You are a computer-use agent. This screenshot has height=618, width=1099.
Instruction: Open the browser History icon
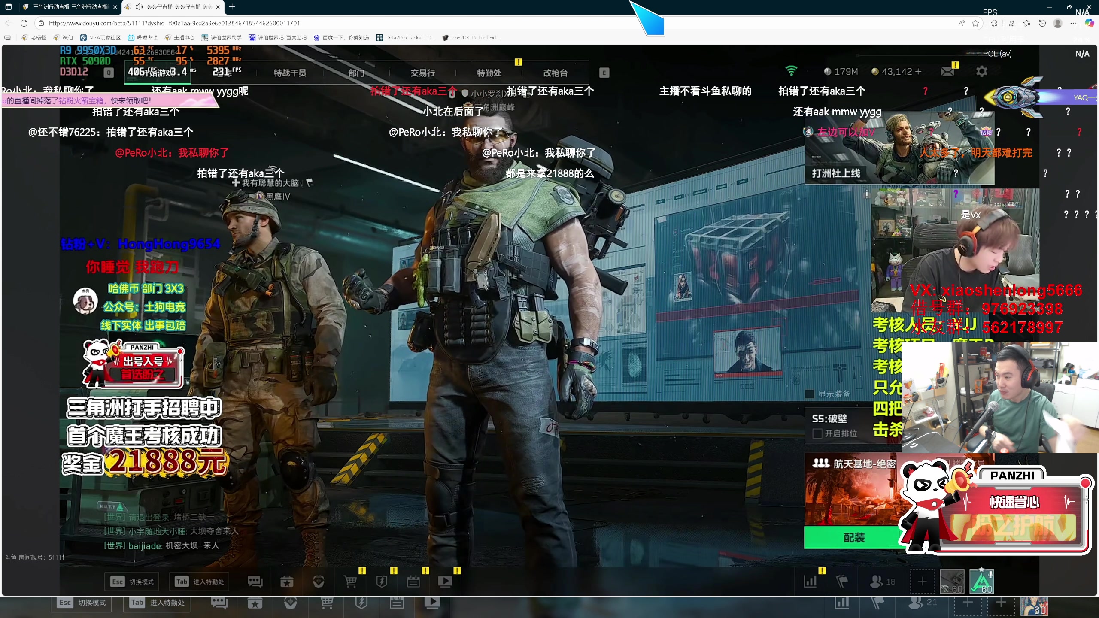pos(1042,23)
